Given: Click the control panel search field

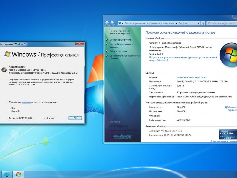Looking at the screenshot, I should (222, 23).
